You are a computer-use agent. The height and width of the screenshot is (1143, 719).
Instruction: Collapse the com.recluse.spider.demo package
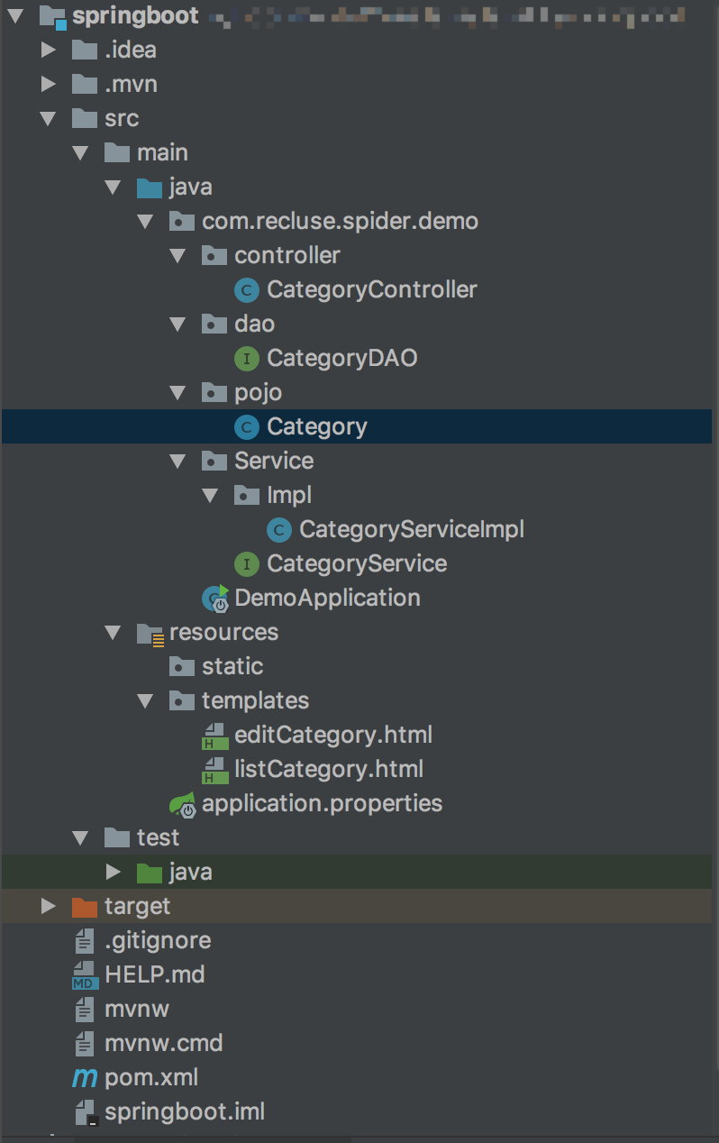click(146, 221)
